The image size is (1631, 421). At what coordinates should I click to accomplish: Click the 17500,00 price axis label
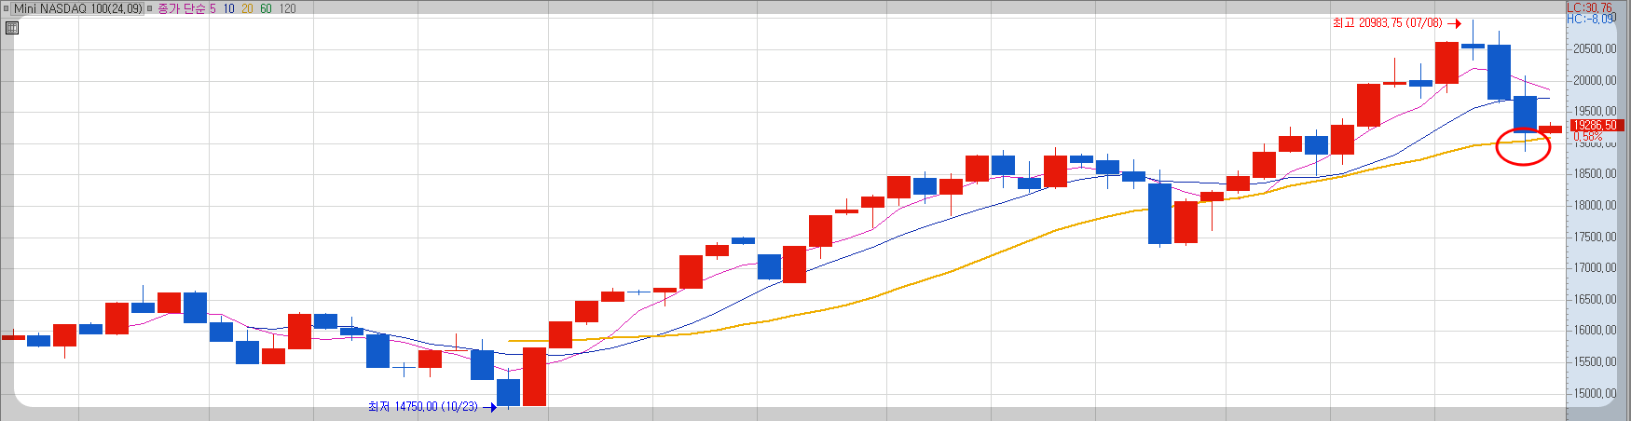(1596, 238)
